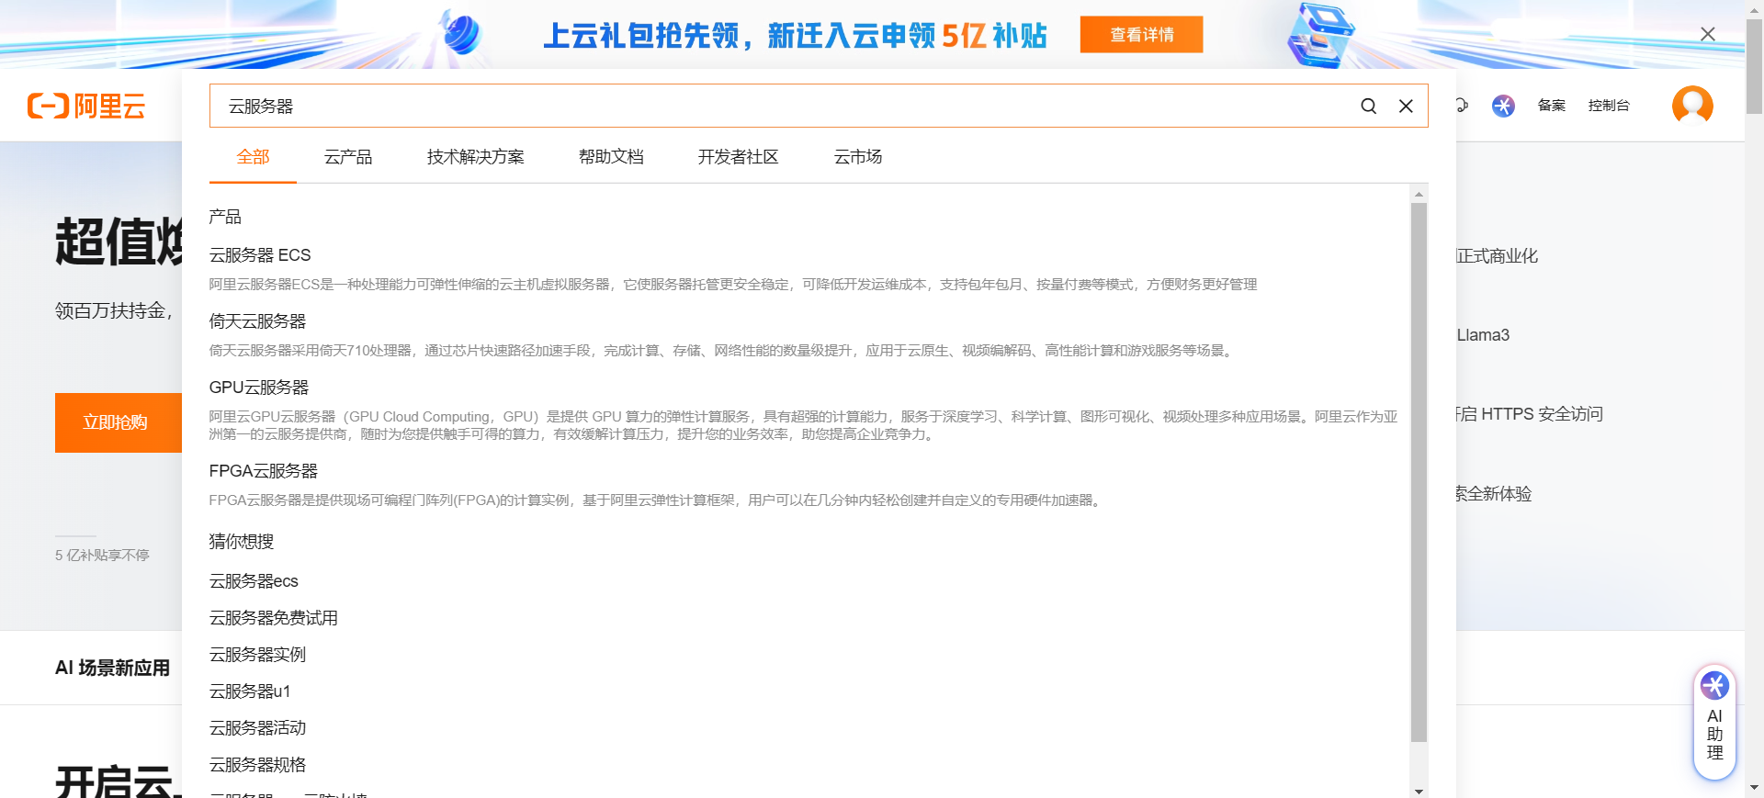Clear the search box with the X icon
The width and height of the screenshot is (1764, 798).
1406,107
